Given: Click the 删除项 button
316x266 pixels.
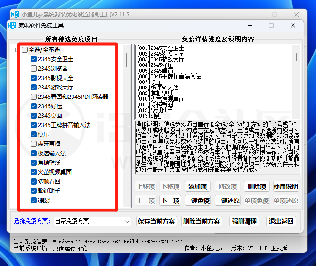Looking at the screenshot, I should 257,186.
